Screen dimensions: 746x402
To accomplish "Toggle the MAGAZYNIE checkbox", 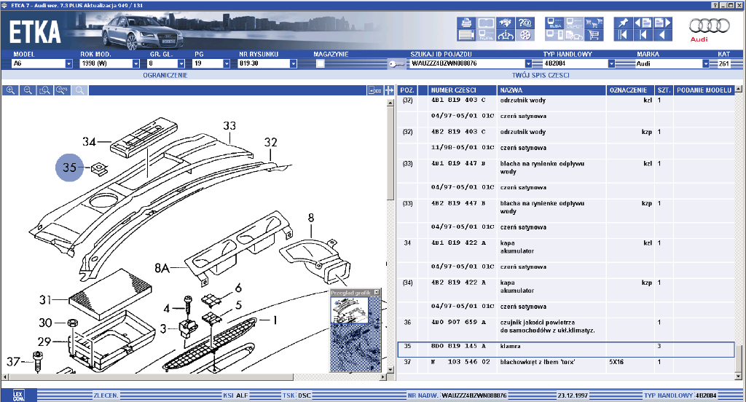I will (x=321, y=64).
